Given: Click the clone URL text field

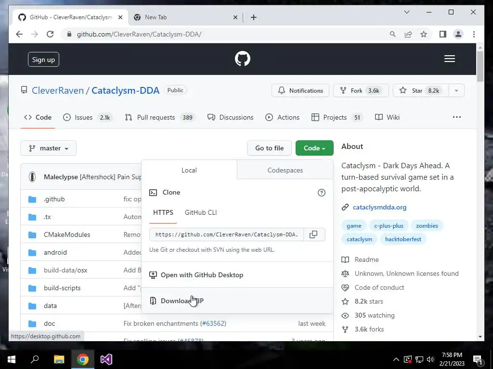Looking at the screenshot, I should tap(226, 234).
